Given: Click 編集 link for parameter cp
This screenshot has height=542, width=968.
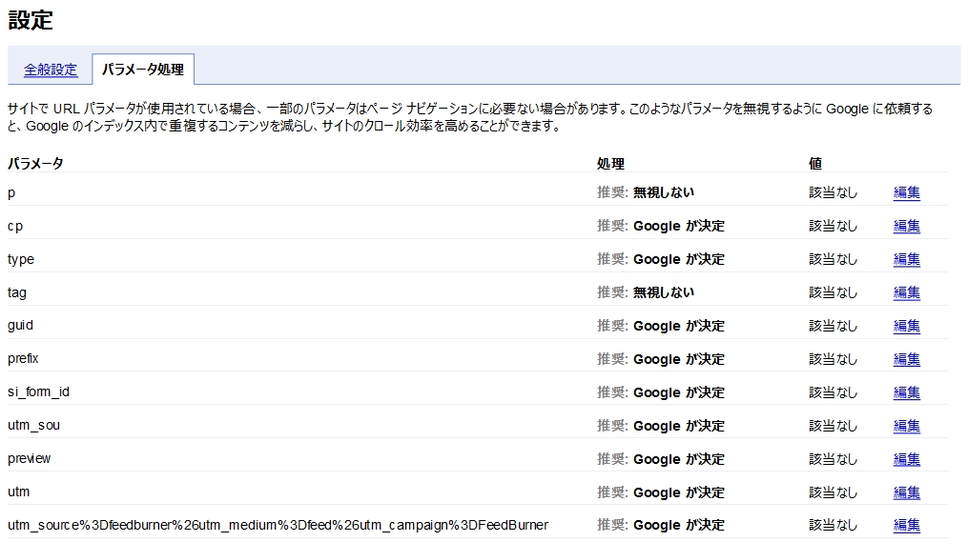Looking at the screenshot, I should click(x=906, y=226).
